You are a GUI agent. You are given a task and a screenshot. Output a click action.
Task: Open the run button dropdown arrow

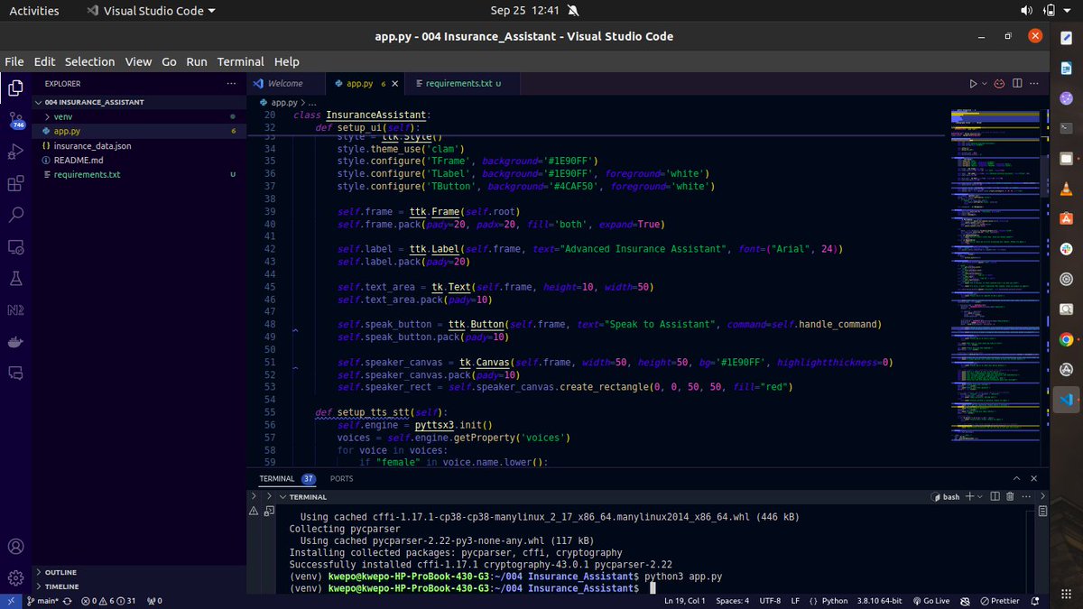[985, 83]
